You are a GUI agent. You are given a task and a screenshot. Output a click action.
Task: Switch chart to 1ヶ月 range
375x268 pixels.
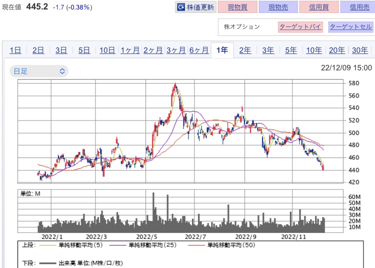pos(130,50)
